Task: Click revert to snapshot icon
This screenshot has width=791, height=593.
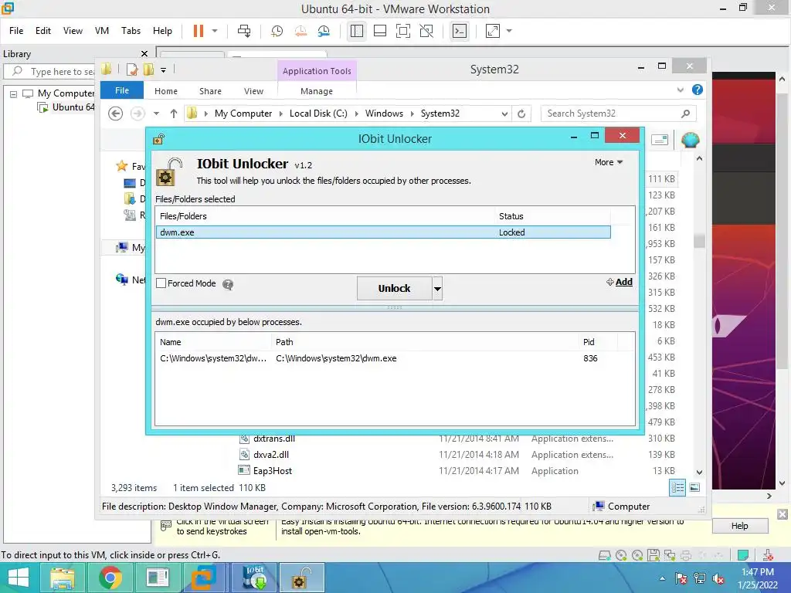Action: 300,31
